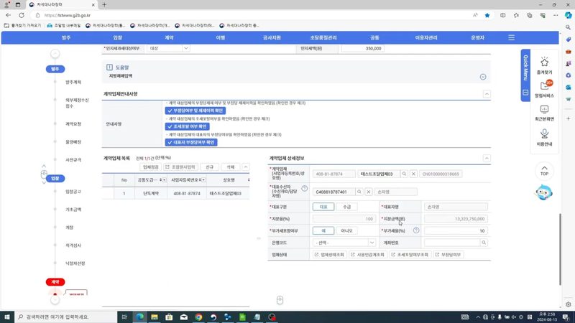Check the 부정당여부 및 제재이력 확인 box
This screenshot has height=323, width=575.
tap(195, 111)
